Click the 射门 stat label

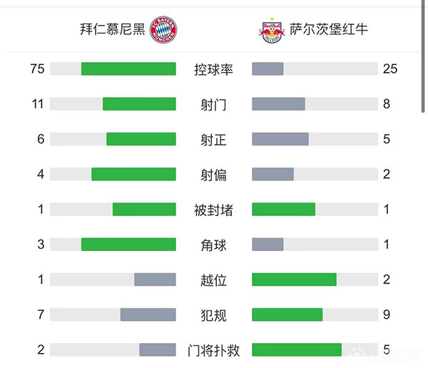(214, 104)
